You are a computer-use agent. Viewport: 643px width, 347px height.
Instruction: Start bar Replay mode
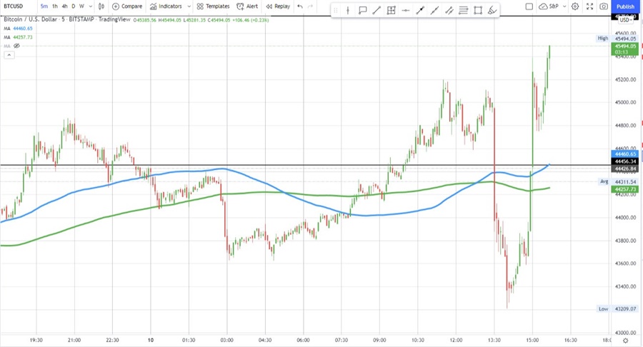point(278,6)
